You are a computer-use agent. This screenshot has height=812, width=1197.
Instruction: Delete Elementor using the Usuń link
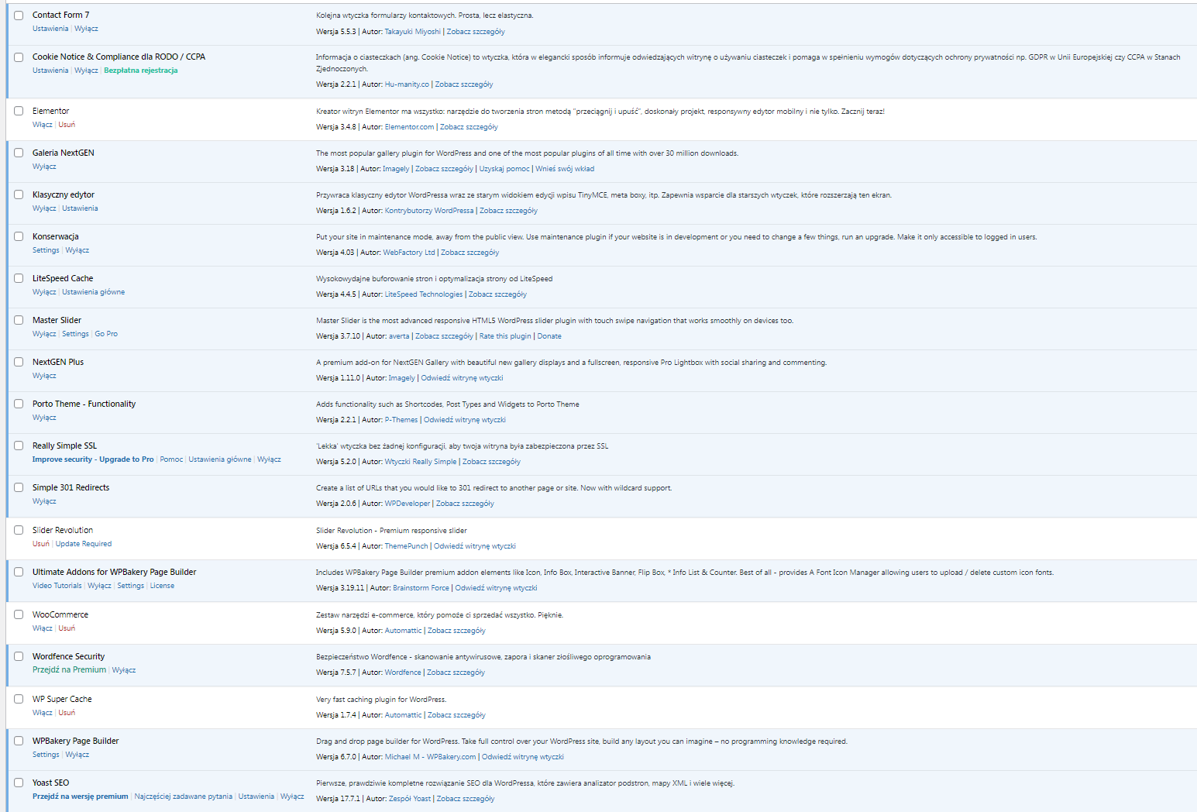(x=67, y=125)
